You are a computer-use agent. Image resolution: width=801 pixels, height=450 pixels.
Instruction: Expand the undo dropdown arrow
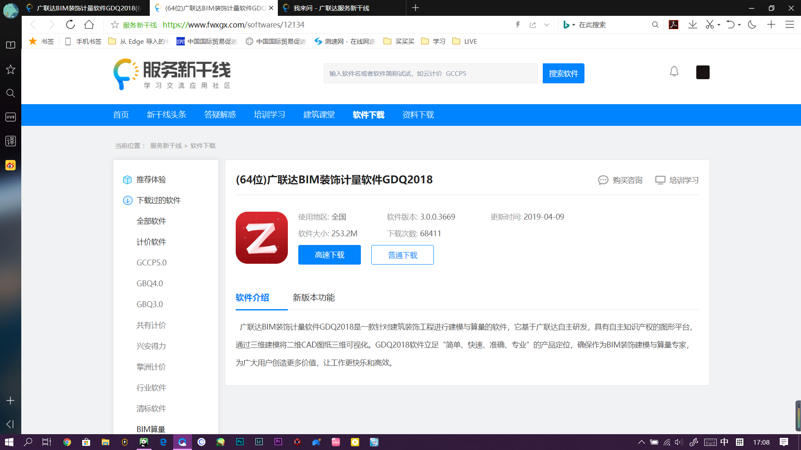[739, 25]
